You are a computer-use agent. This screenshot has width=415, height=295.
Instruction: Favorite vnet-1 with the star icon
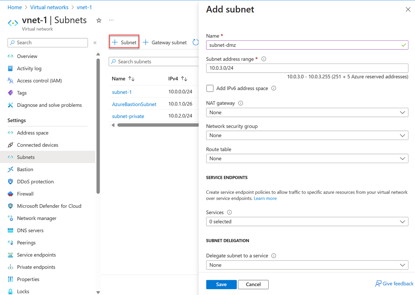99,20
